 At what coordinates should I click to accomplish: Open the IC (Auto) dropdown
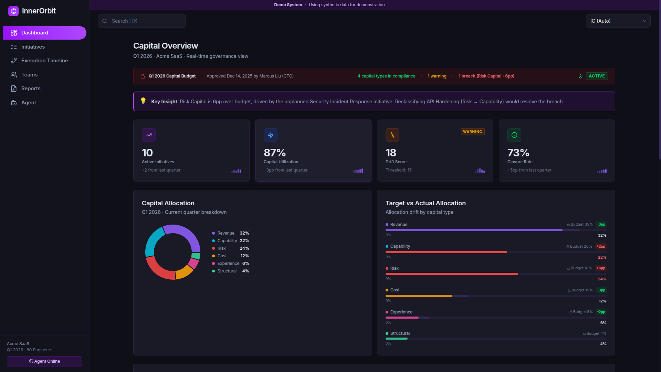click(x=618, y=21)
